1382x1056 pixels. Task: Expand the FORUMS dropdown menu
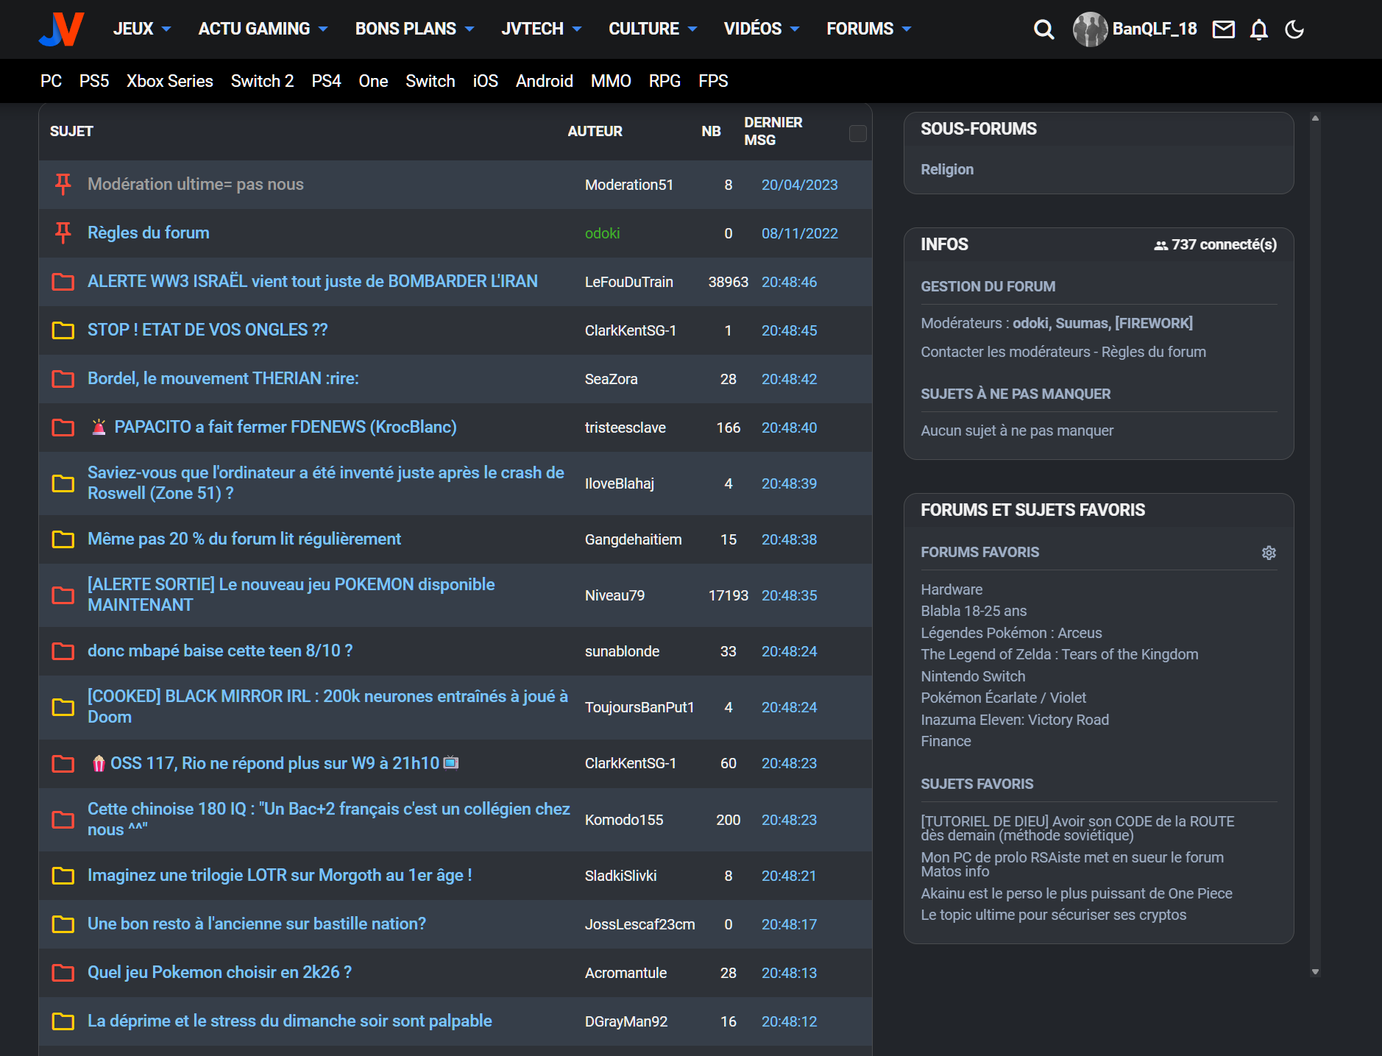pyautogui.click(x=868, y=29)
